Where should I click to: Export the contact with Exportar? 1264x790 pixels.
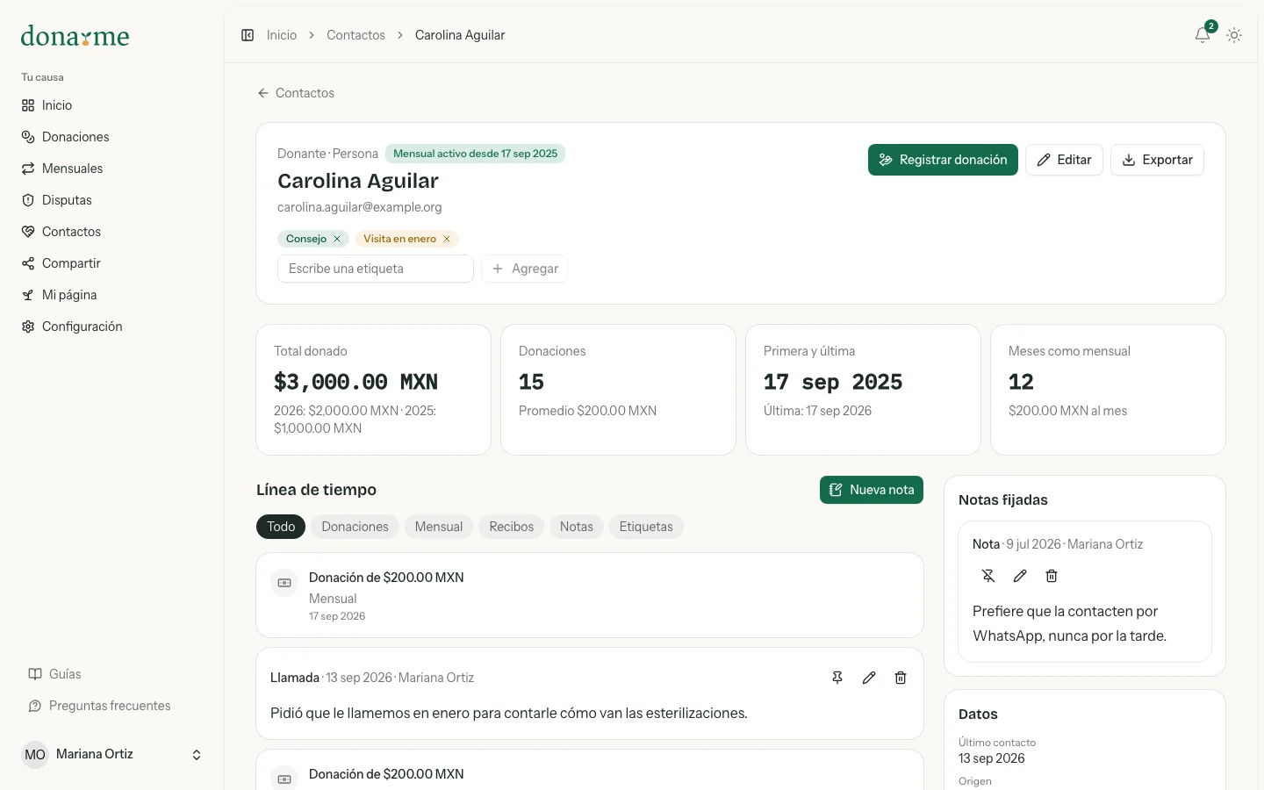[x=1157, y=160]
